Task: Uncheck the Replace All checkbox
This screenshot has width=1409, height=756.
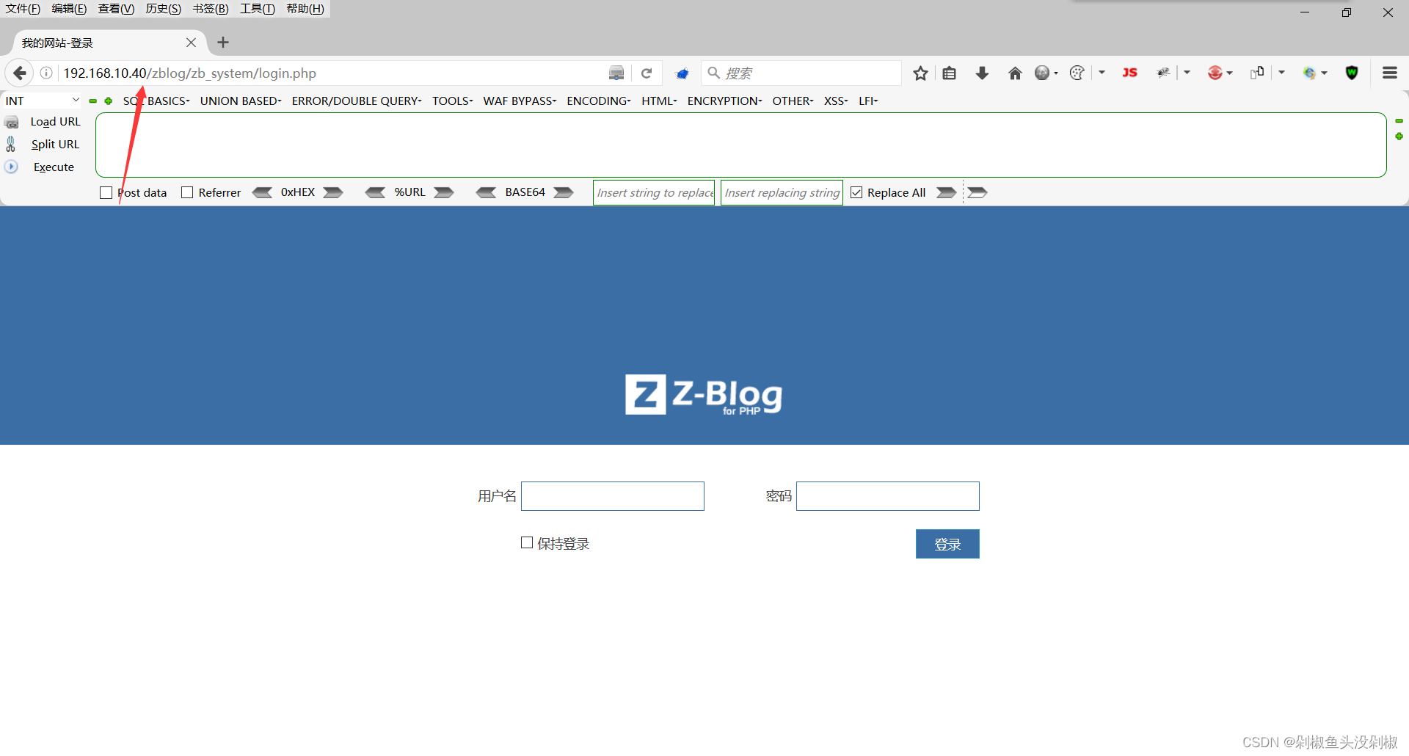Action: [856, 192]
